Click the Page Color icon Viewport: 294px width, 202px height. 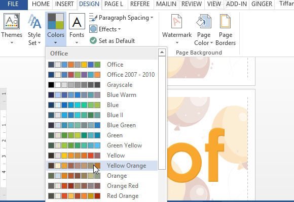(x=204, y=21)
